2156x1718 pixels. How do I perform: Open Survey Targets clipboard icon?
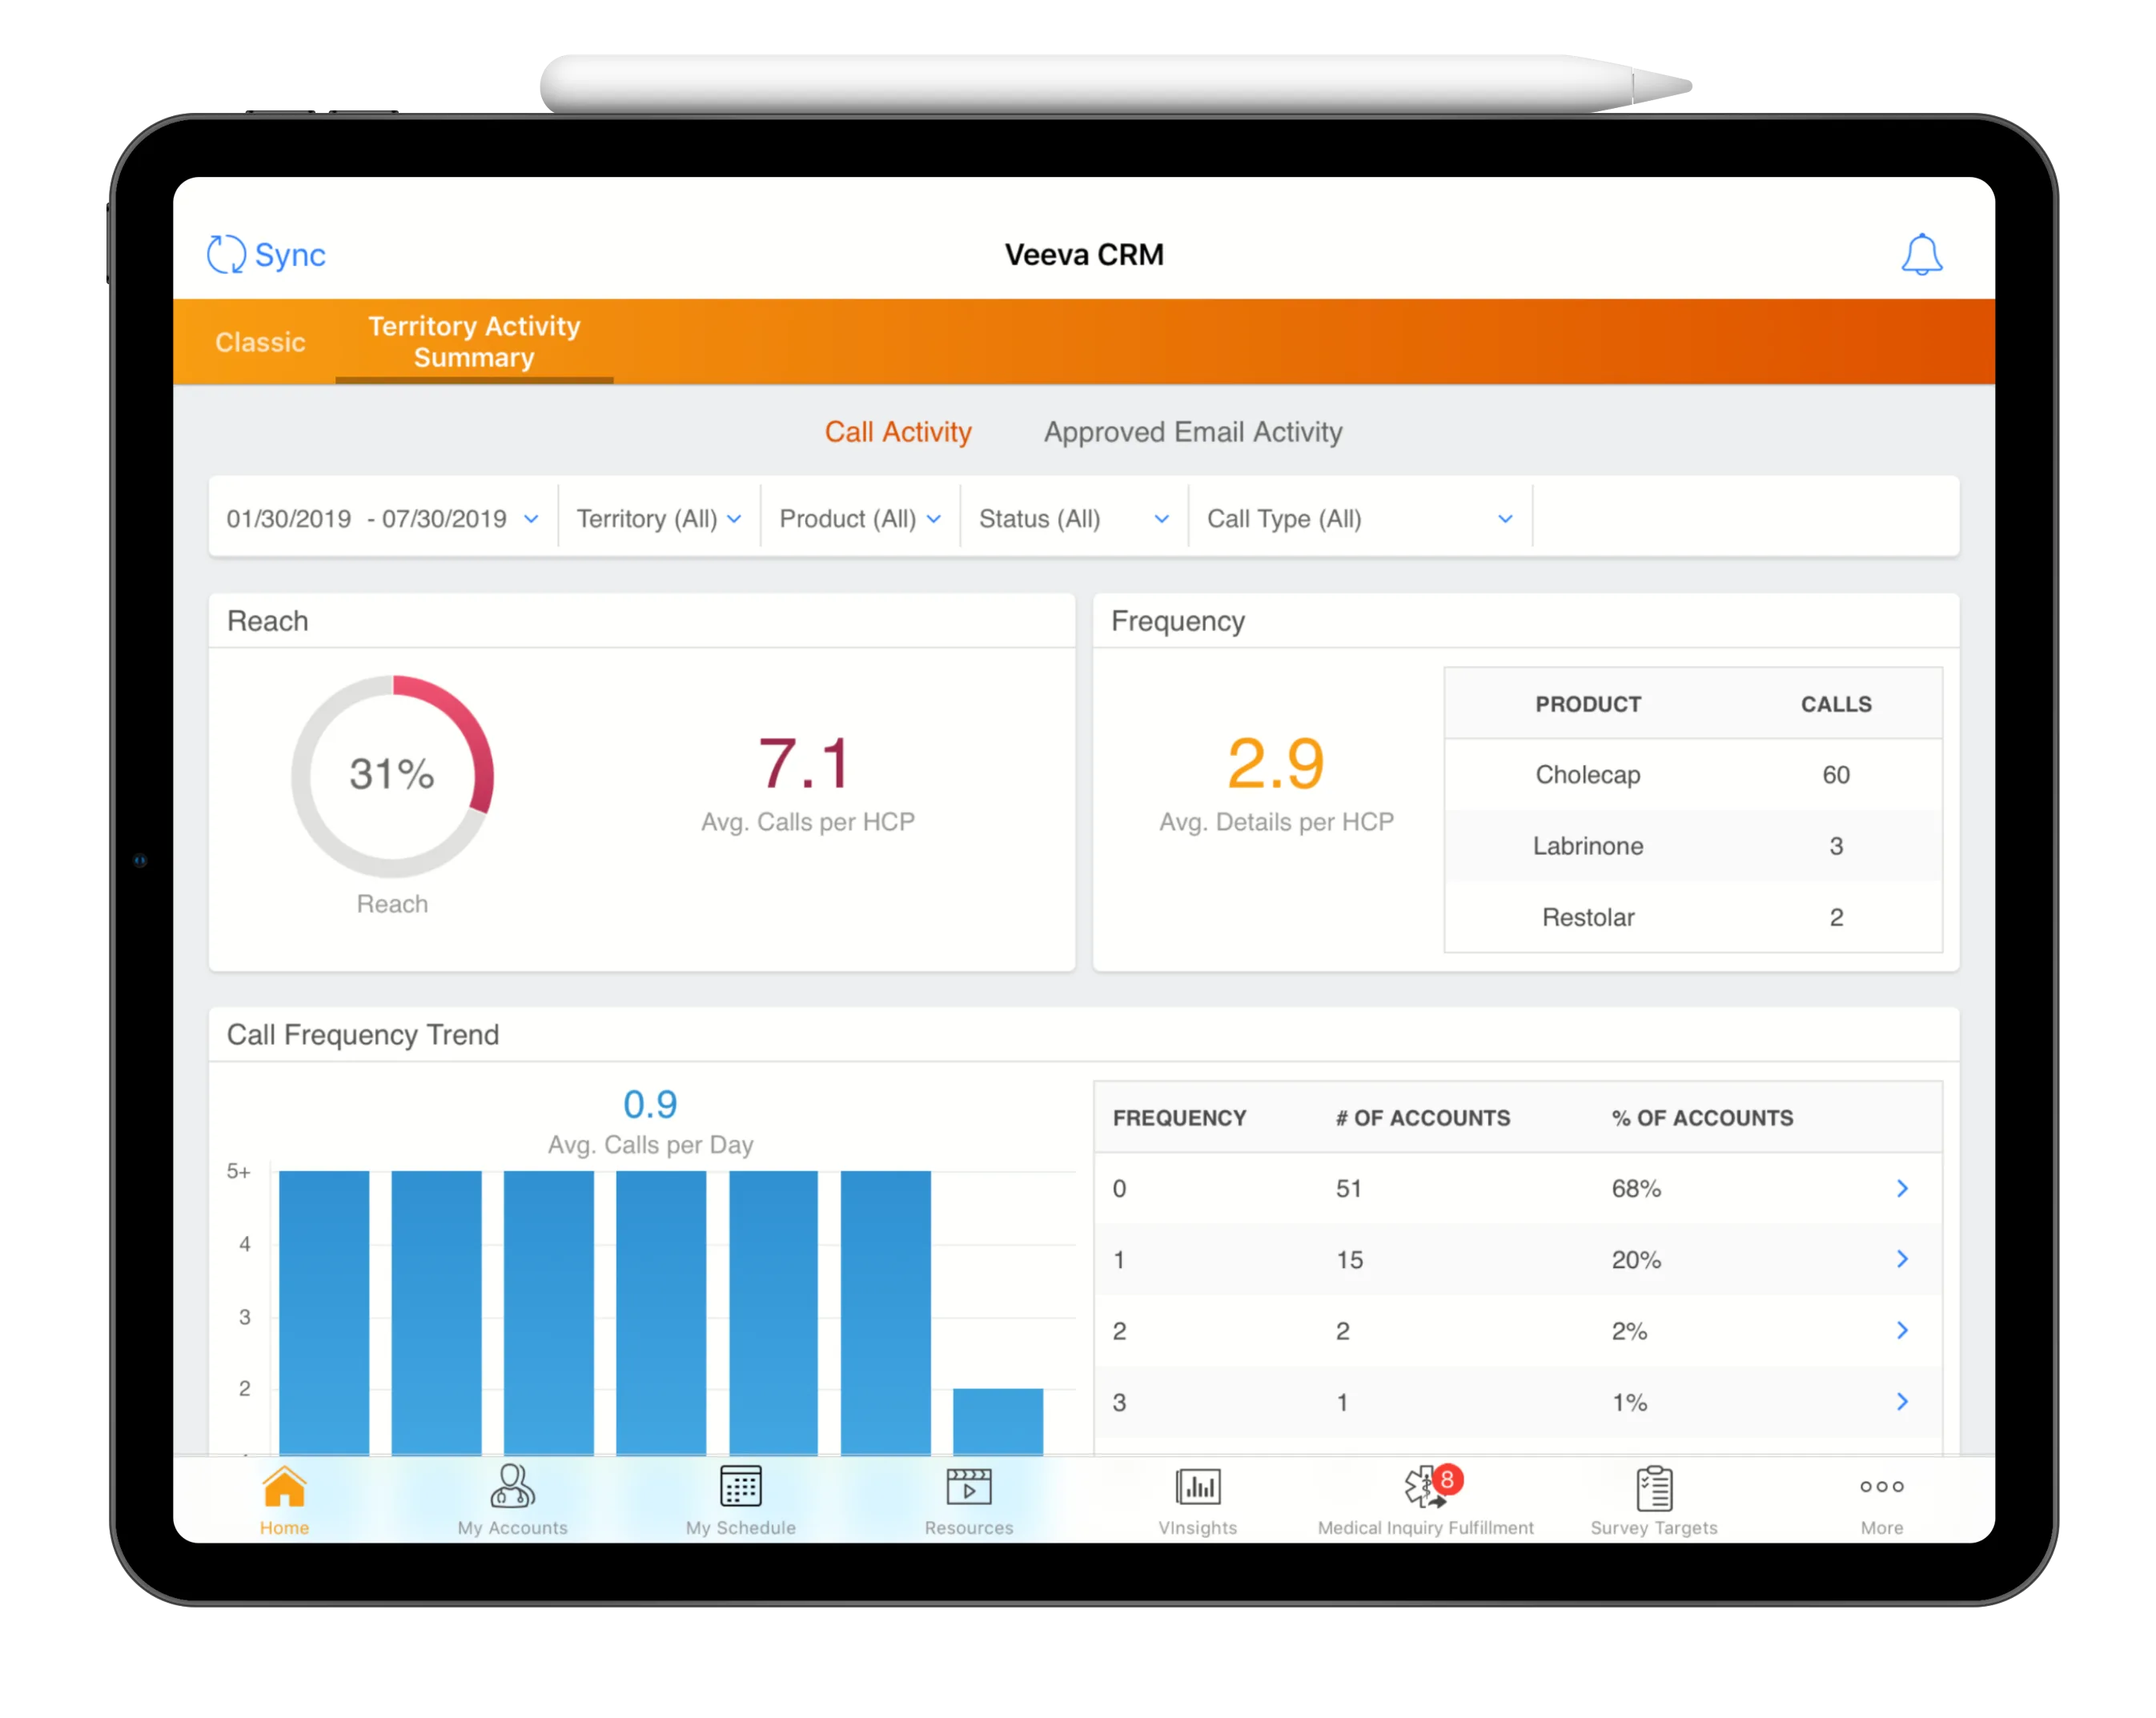coord(1654,1488)
